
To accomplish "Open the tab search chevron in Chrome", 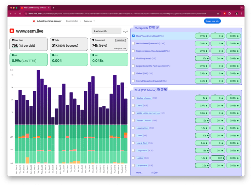I will coord(242,8).
